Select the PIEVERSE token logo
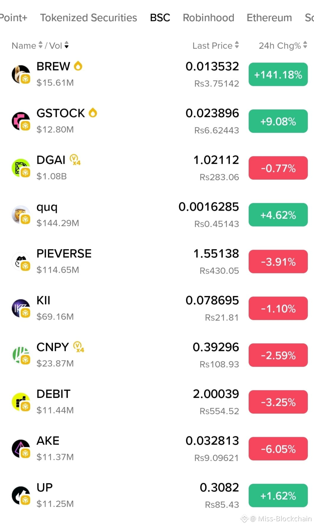 (x=21, y=262)
